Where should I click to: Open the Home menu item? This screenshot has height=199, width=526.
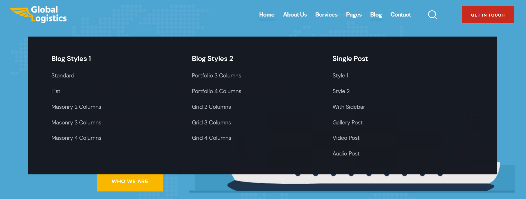point(266,15)
